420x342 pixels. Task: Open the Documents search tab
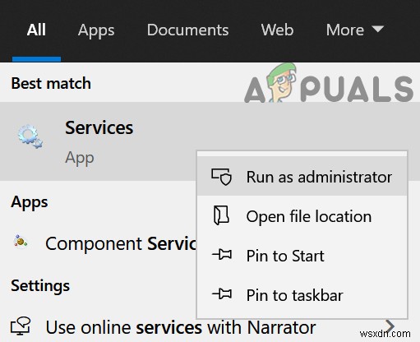[187, 30]
